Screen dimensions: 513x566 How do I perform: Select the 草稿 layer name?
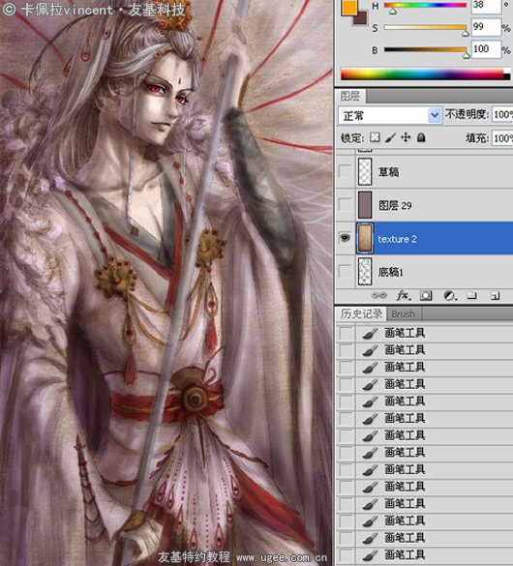(x=388, y=172)
